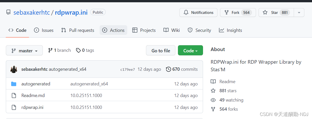Click the Pull requests merge icon
The width and height of the screenshot is (312, 119).
point(64,30)
